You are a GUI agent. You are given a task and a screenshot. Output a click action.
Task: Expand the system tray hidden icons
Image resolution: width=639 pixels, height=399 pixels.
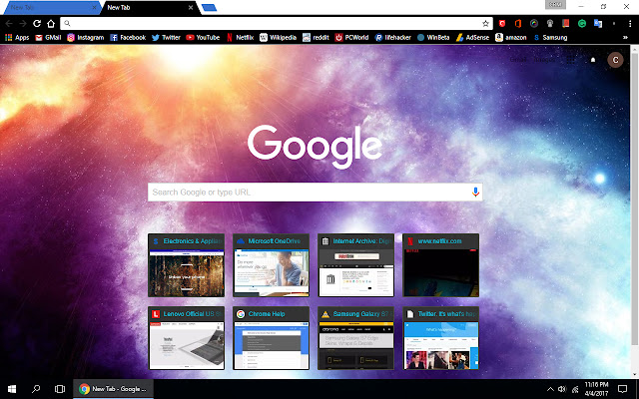tap(550, 389)
